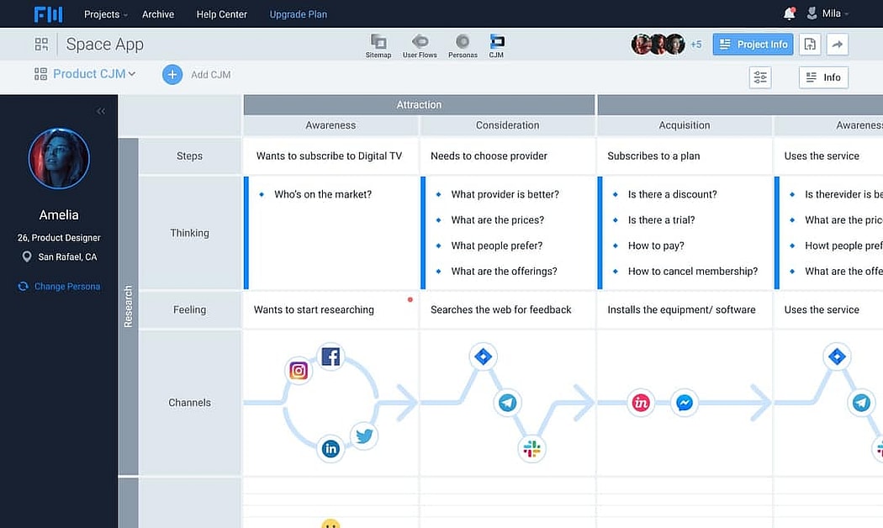
Task: Click Amelia's persona avatar
Action: 59,159
